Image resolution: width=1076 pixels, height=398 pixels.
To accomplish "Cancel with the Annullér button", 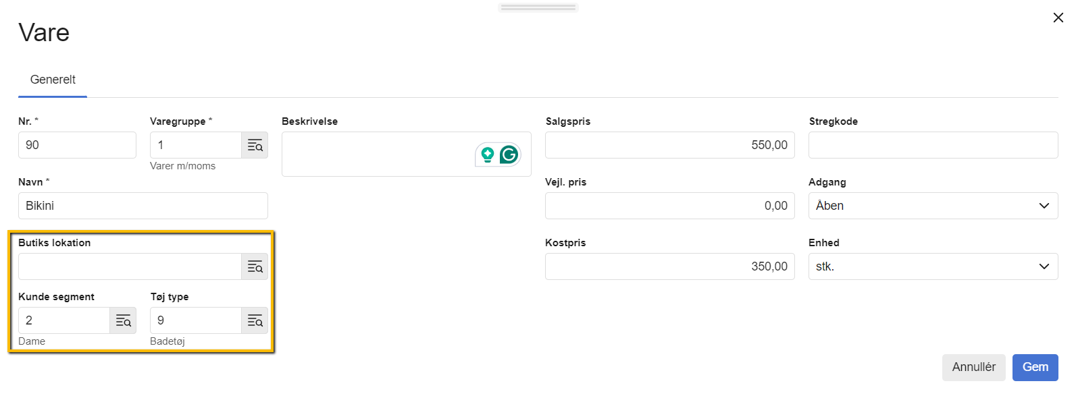I will pyautogui.click(x=973, y=367).
